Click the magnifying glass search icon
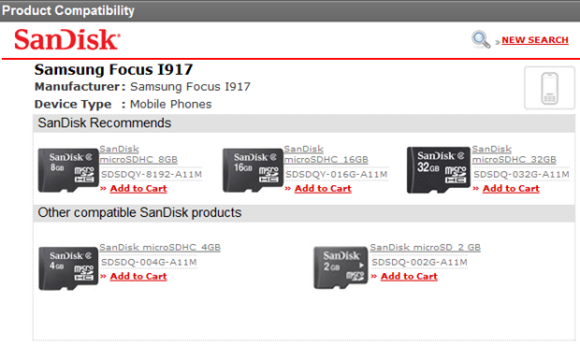 point(481,39)
